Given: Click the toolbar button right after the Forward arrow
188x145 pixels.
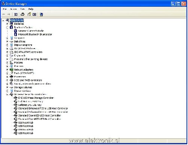Looking at the screenshot, I should pyautogui.click(x=16, y=14).
